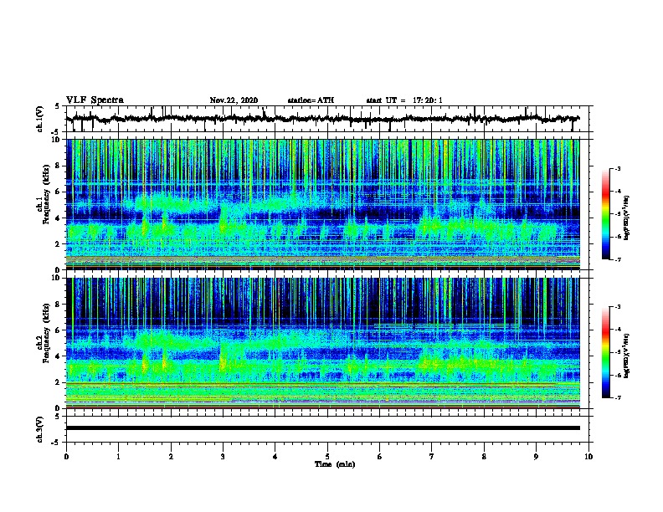This screenshot has height=512, width=663.
Task: Click the "ch.3(V)" axis label
Action: [40, 429]
